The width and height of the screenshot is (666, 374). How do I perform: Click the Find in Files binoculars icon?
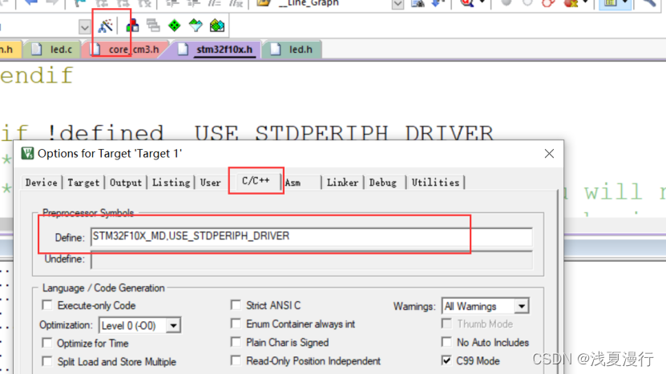tap(418, 3)
